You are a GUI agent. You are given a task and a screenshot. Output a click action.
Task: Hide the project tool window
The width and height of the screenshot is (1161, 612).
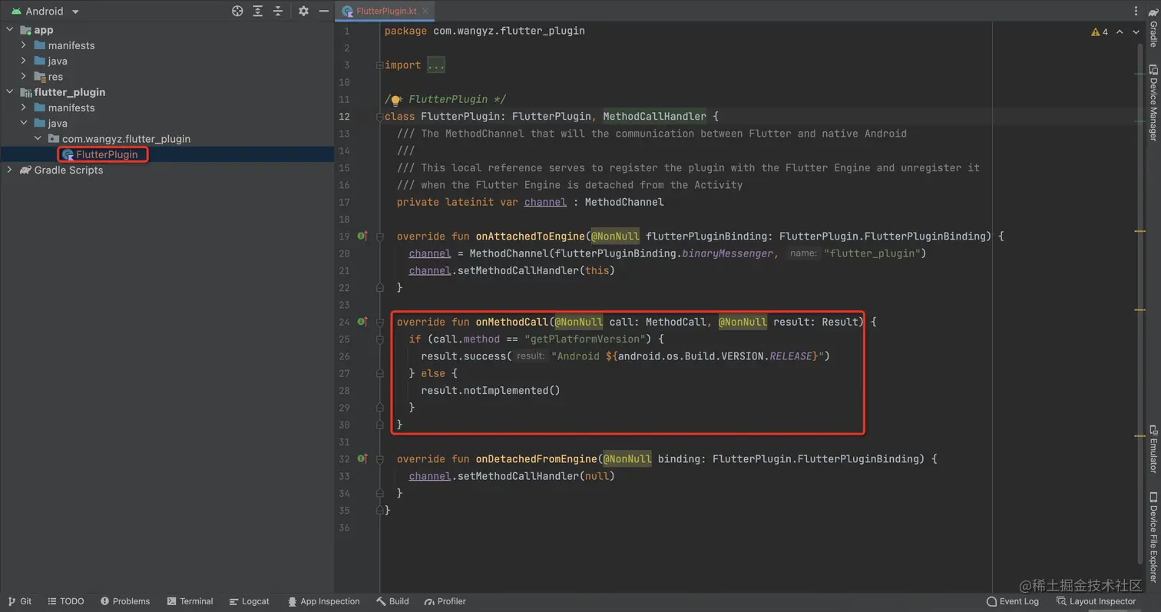tap(324, 11)
